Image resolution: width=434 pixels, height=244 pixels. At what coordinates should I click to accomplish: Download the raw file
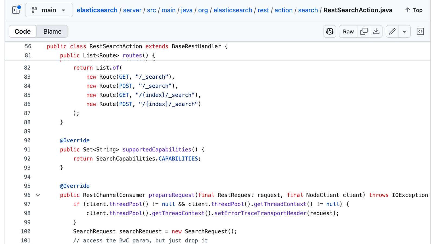tap(376, 31)
